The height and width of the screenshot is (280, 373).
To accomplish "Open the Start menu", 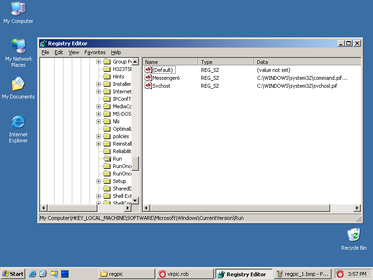I will click(x=13, y=274).
